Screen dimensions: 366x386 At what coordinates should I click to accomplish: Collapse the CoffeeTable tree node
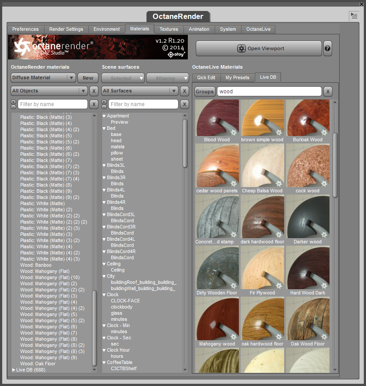[104, 363]
